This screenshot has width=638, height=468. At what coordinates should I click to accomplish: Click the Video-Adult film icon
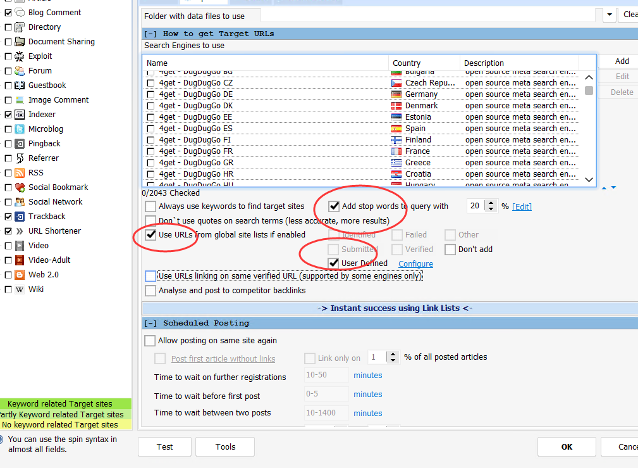[20, 260]
